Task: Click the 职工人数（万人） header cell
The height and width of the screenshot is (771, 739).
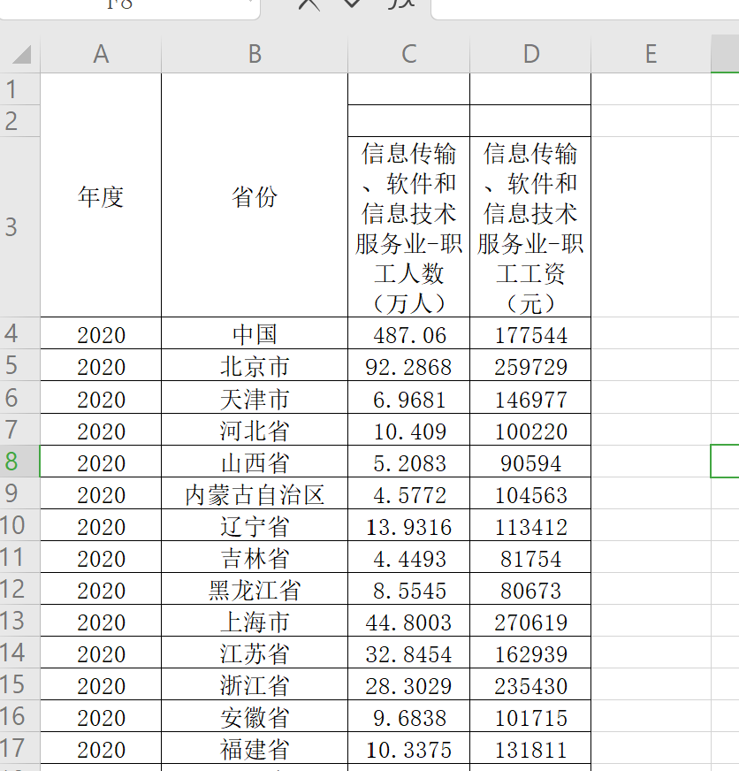Action: coord(408,227)
